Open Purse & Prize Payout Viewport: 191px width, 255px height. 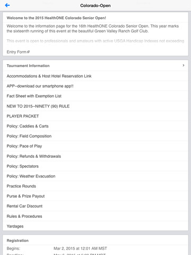click(95, 196)
